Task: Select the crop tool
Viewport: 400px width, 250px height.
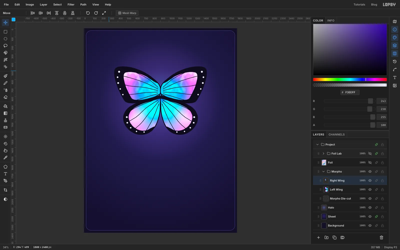Action: click(5, 190)
